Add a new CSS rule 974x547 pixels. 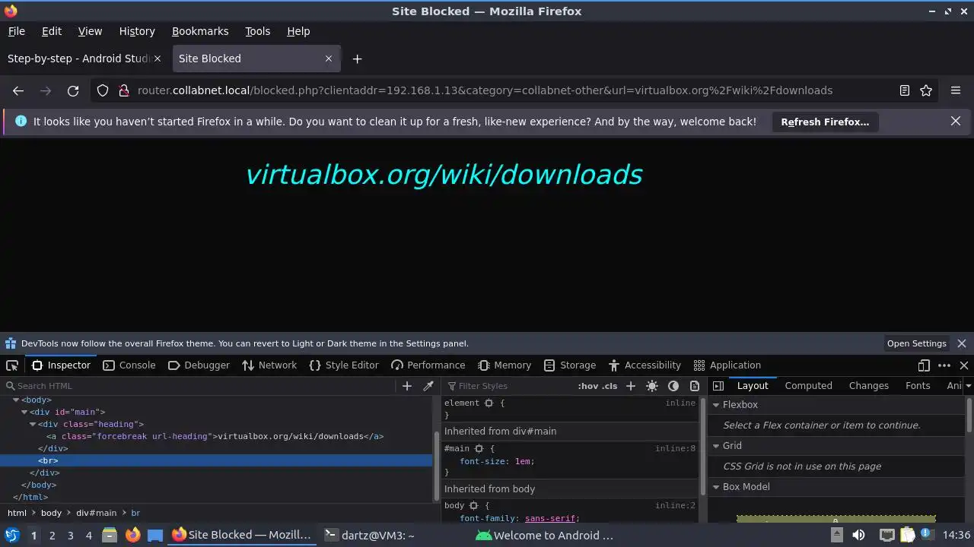(x=630, y=386)
